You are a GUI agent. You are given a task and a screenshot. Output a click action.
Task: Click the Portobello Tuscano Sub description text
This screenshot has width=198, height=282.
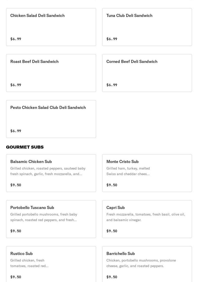(44, 217)
